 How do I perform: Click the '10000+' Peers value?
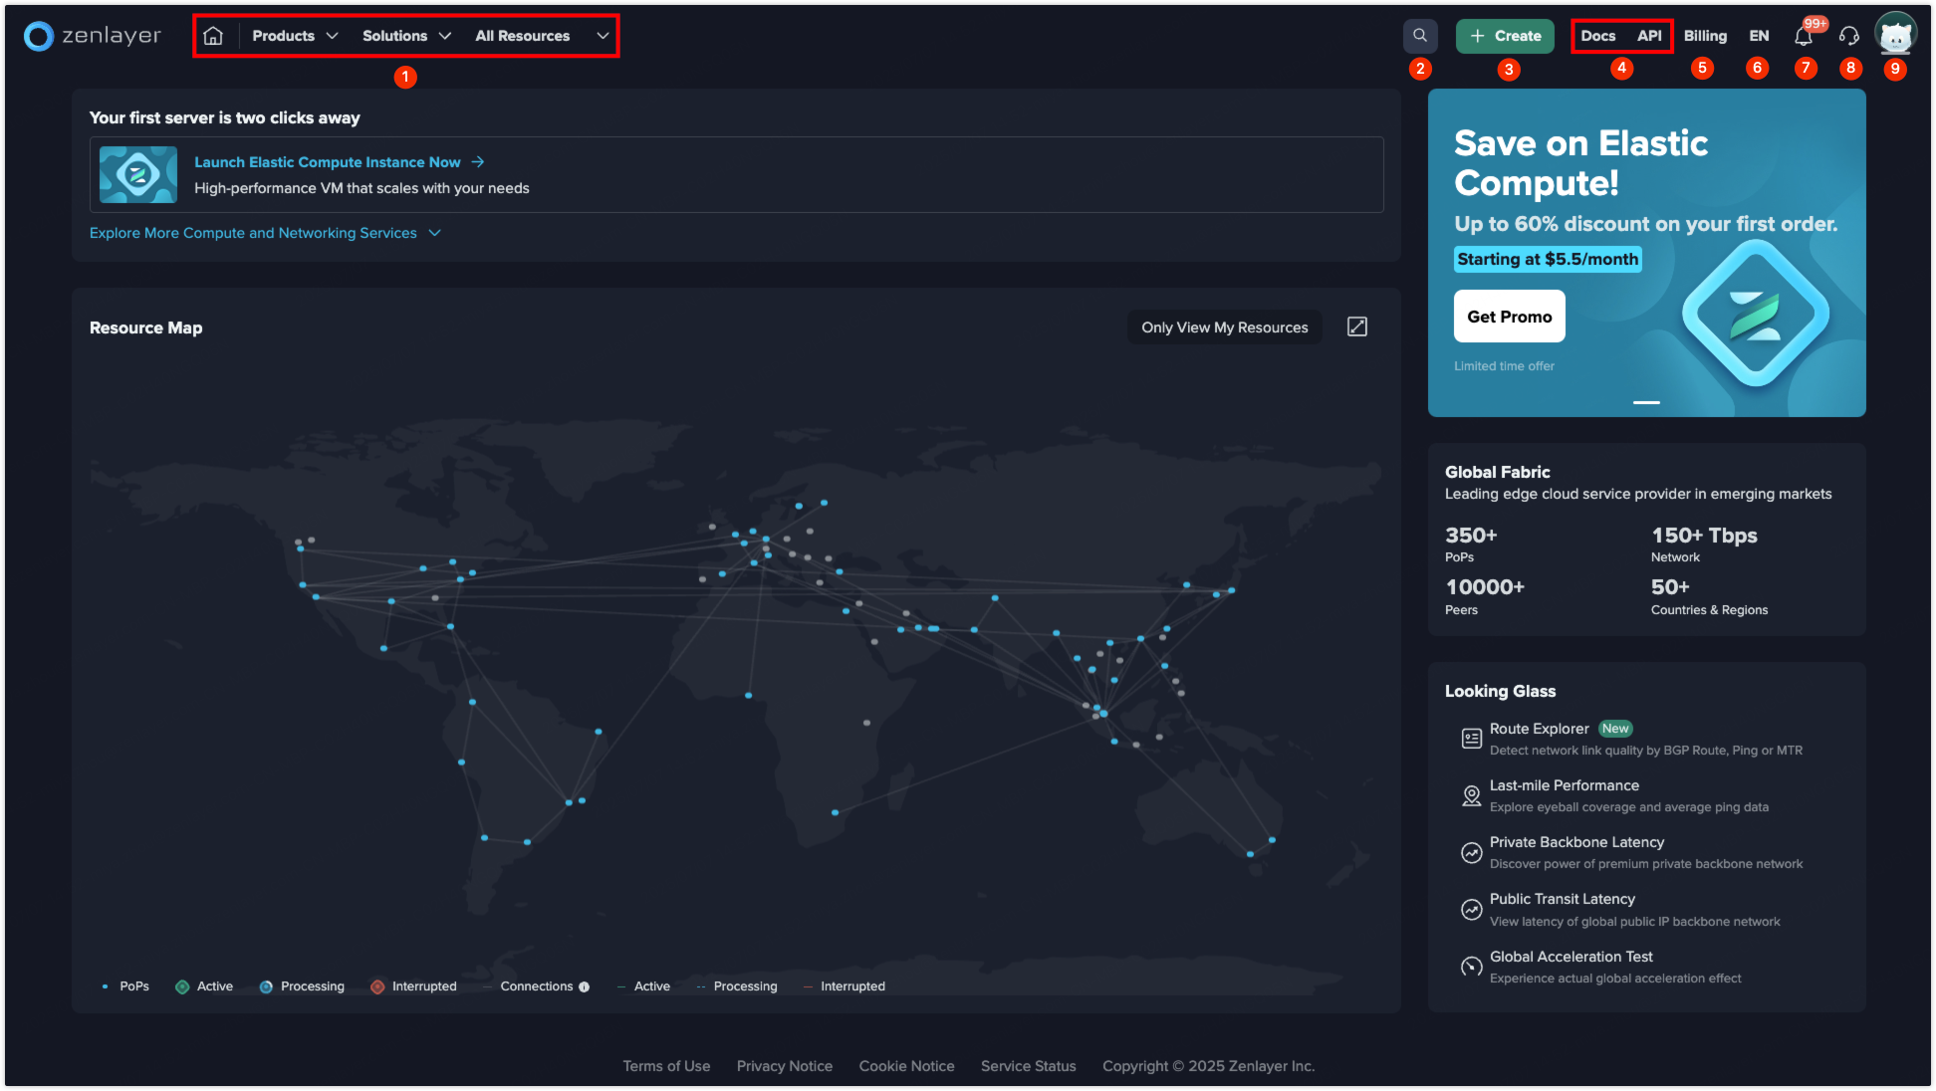[x=1485, y=587]
